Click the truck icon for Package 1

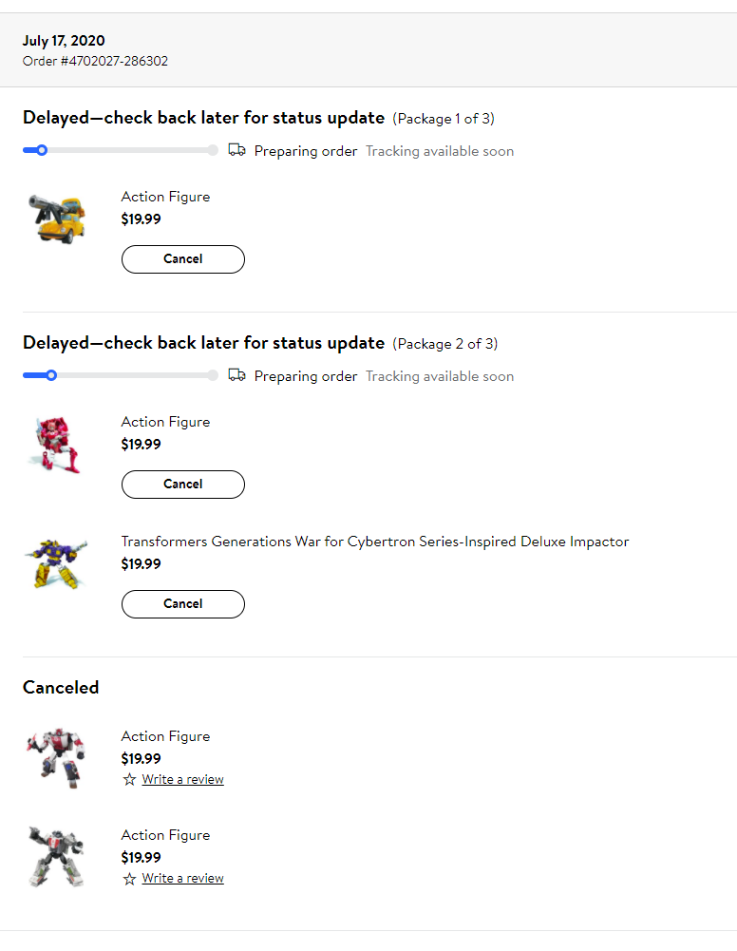tap(237, 150)
